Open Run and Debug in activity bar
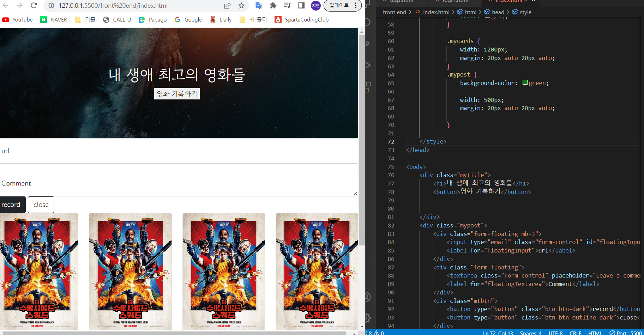 coord(367,65)
